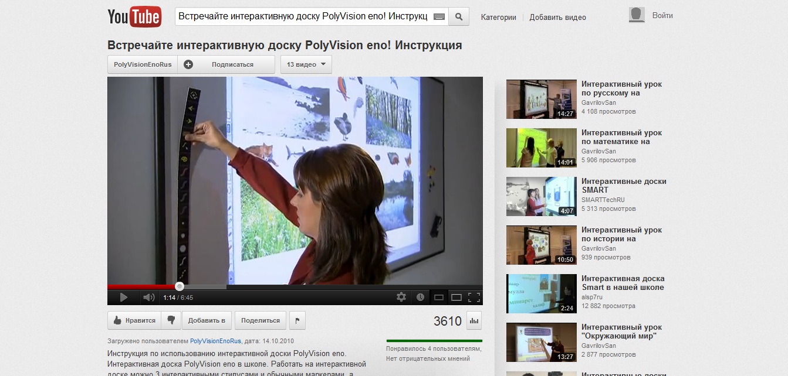Subscribe with the Подписаться button
The image size is (788, 376).
coord(226,64)
